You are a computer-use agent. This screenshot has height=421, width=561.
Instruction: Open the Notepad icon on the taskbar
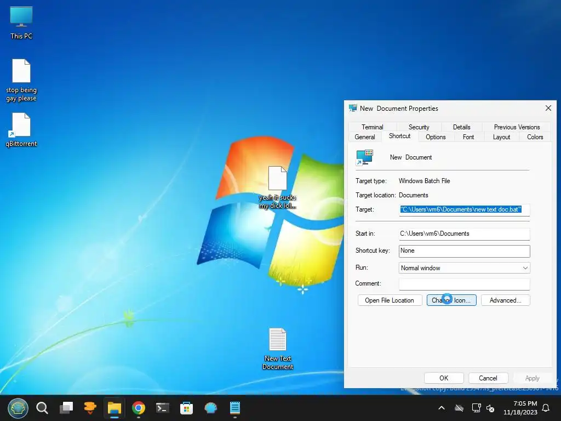tap(234, 408)
